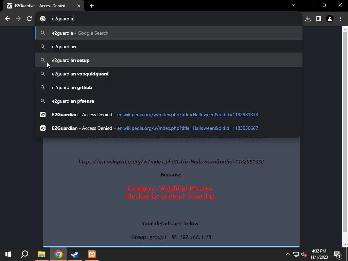
Task: Click Wikipedia icon of oldid=1183030667 entry
Action: click(x=43, y=128)
